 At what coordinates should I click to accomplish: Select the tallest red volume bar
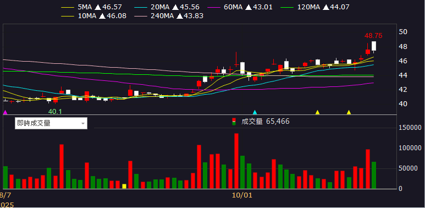tap(236, 161)
